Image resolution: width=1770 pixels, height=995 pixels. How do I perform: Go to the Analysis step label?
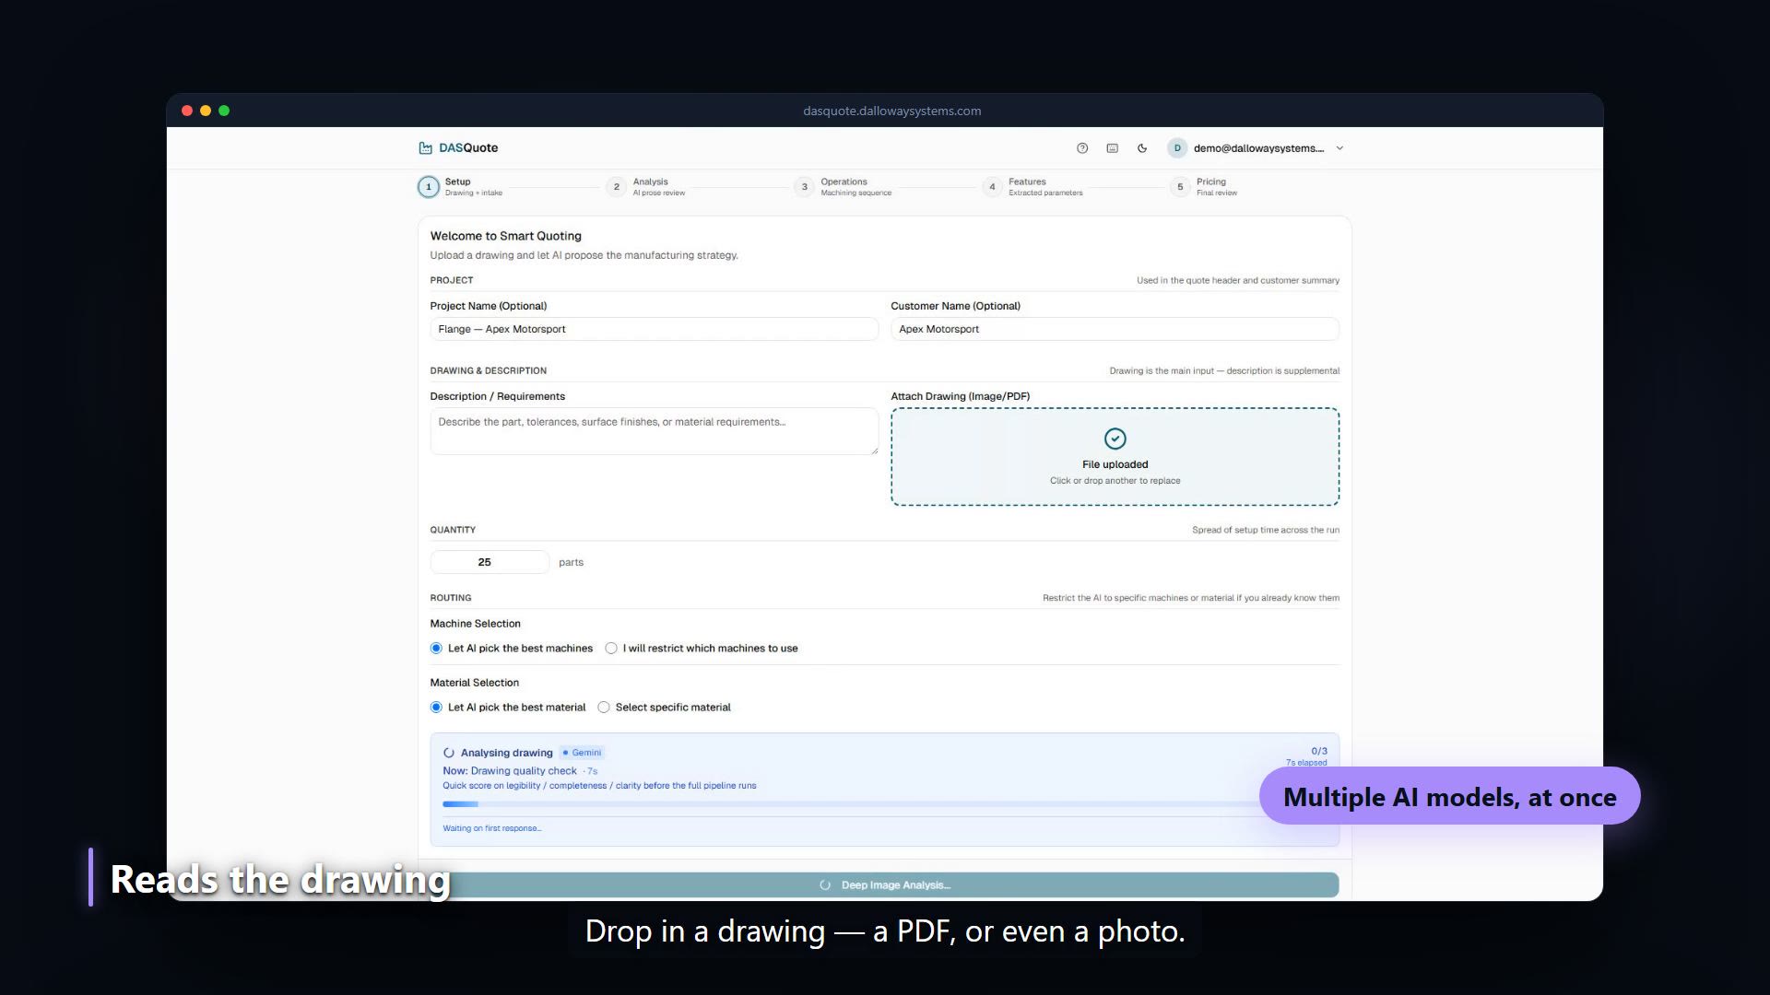pyautogui.click(x=650, y=181)
